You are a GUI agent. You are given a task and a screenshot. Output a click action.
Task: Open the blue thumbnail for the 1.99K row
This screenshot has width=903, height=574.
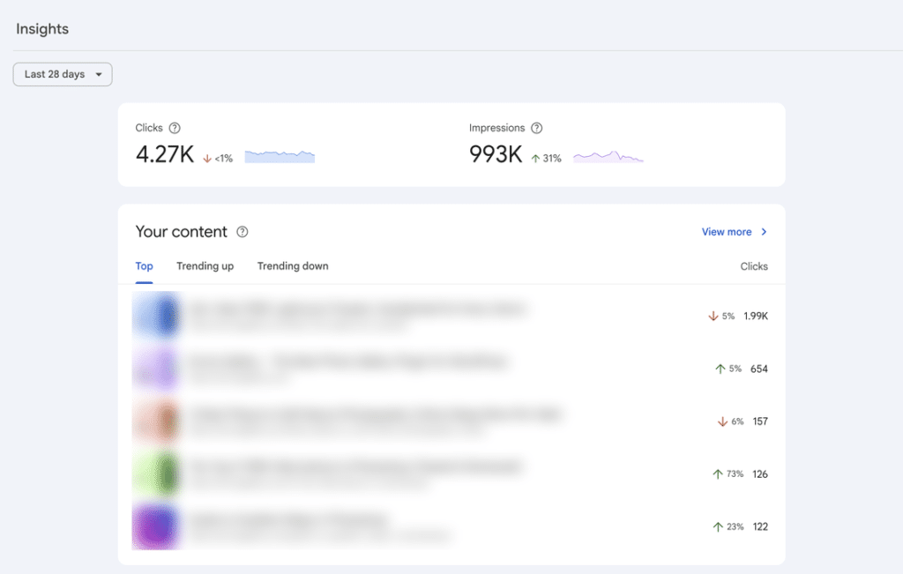157,316
